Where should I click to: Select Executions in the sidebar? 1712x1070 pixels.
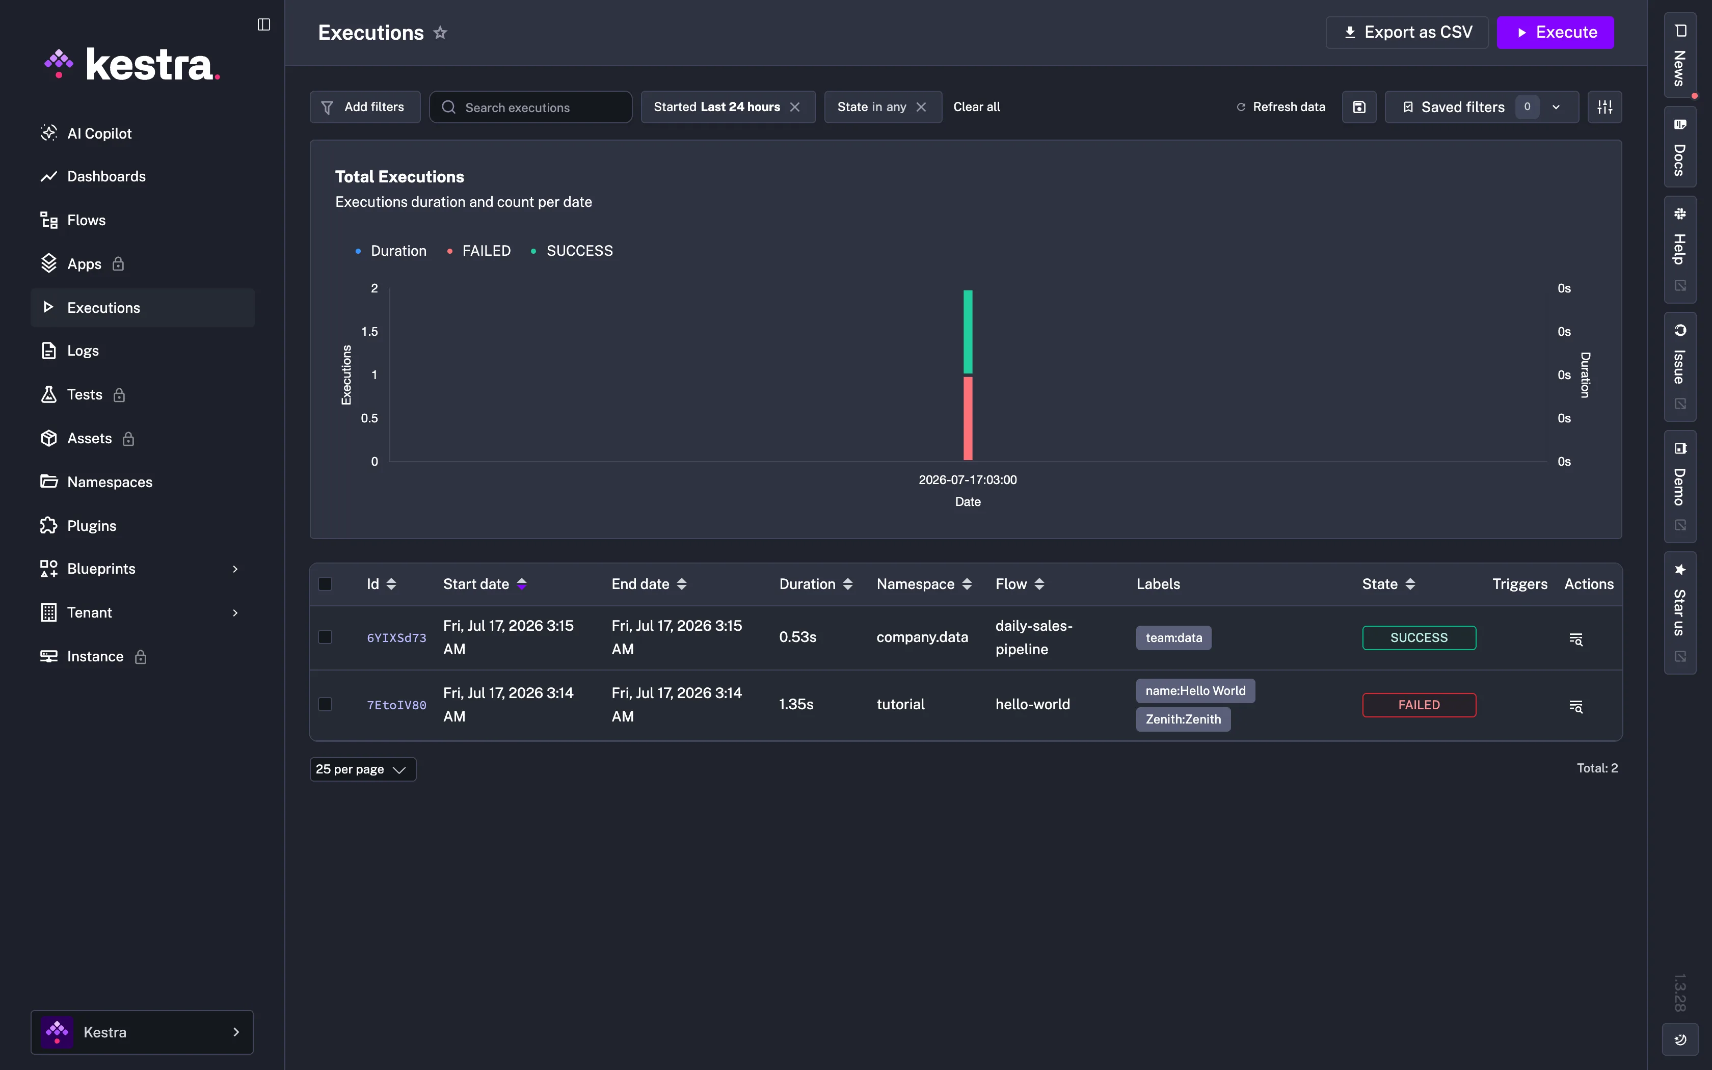tap(142, 307)
